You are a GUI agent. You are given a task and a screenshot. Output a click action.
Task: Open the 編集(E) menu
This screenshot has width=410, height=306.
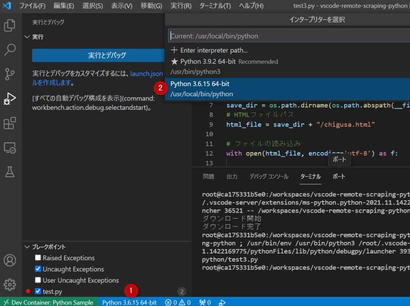pyautogui.click(x=64, y=6)
